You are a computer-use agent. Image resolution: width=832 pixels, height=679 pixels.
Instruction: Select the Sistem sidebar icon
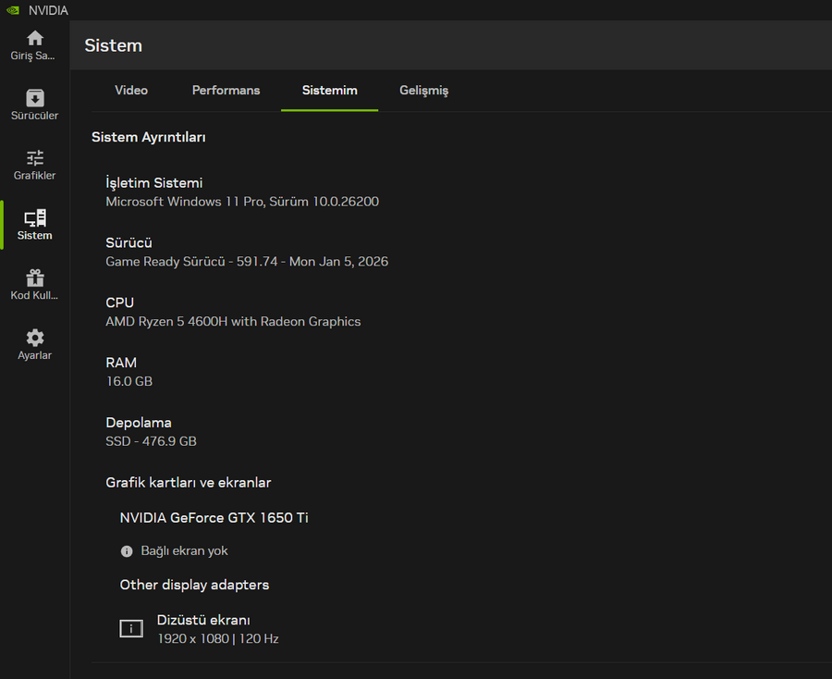tap(34, 219)
